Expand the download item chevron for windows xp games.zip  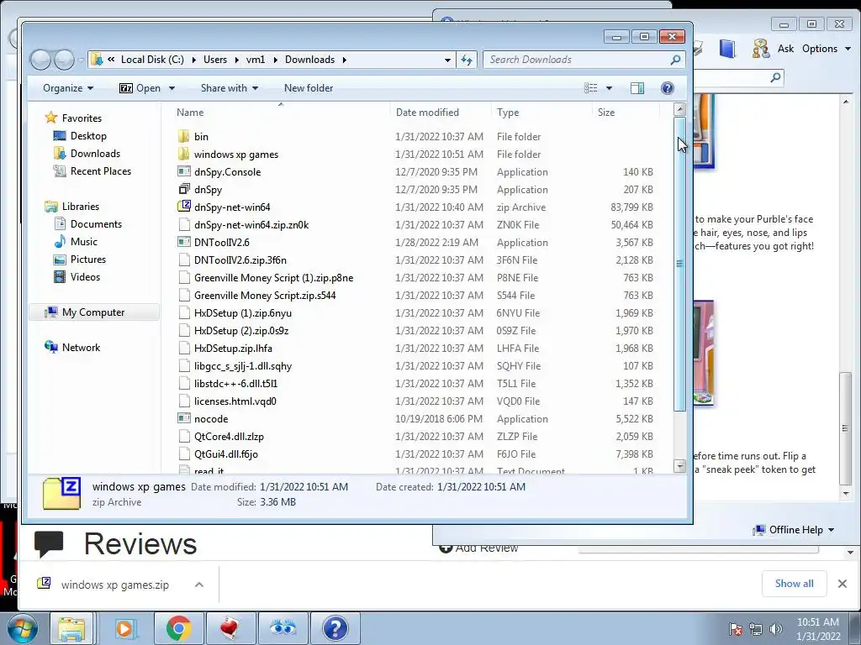click(199, 585)
